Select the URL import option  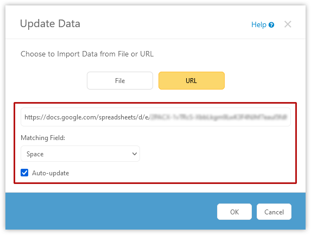pos(192,80)
